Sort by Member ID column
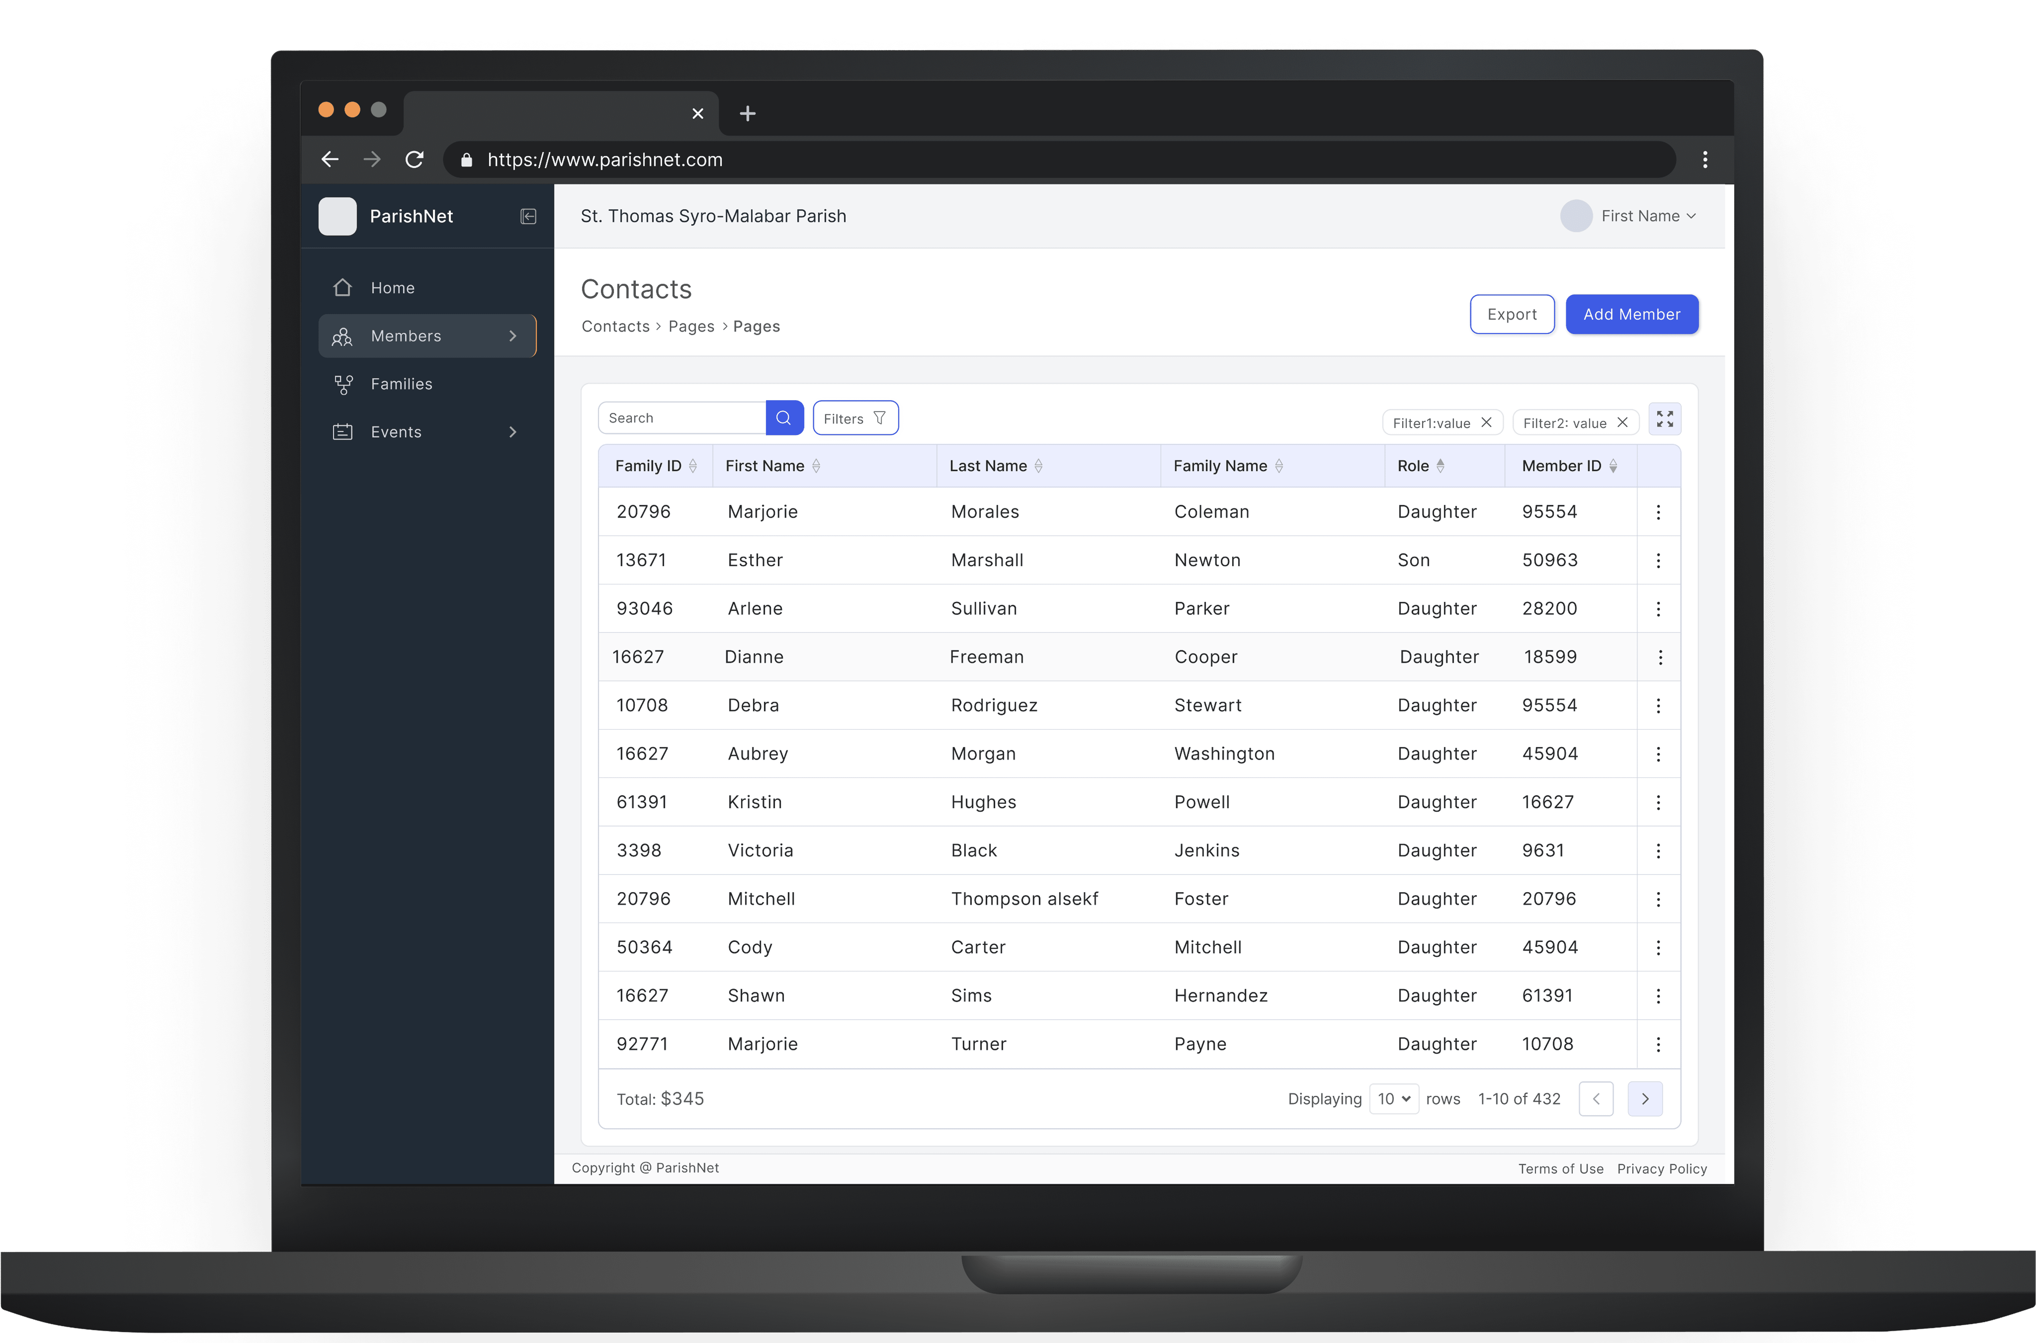Screen dimensions: 2036x1343 point(1613,466)
